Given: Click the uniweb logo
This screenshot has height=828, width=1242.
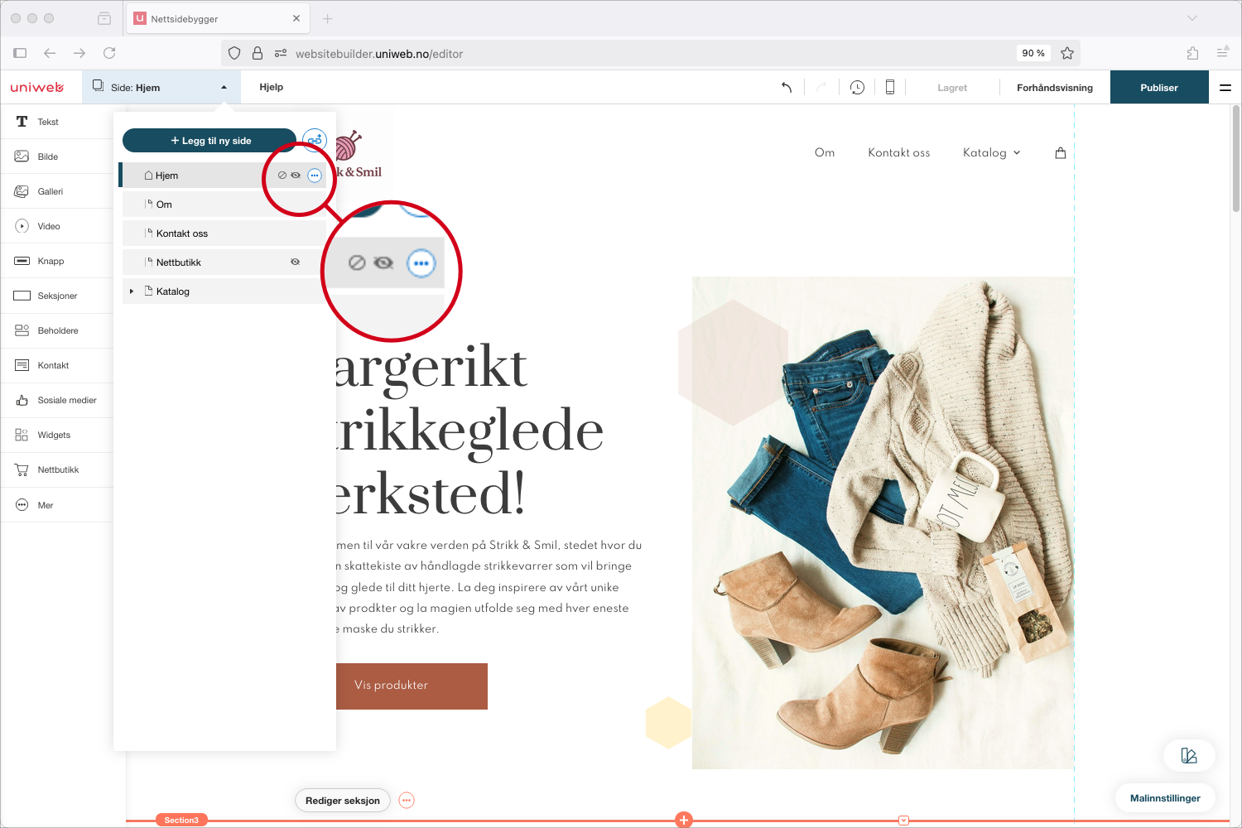Looking at the screenshot, I should coord(37,87).
